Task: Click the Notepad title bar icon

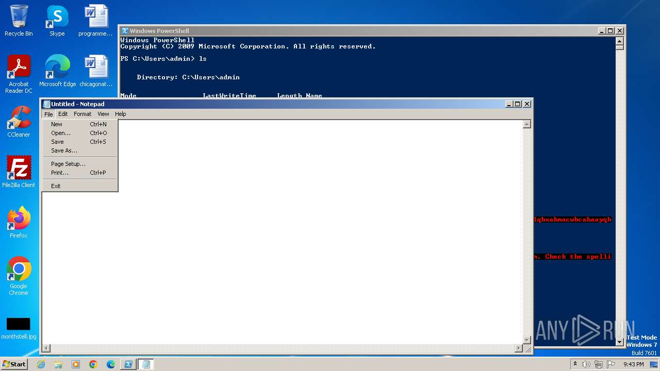Action: (x=46, y=104)
